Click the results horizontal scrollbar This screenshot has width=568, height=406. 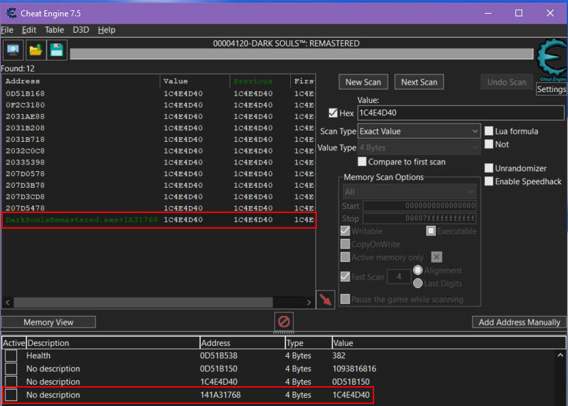tap(143, 302)
